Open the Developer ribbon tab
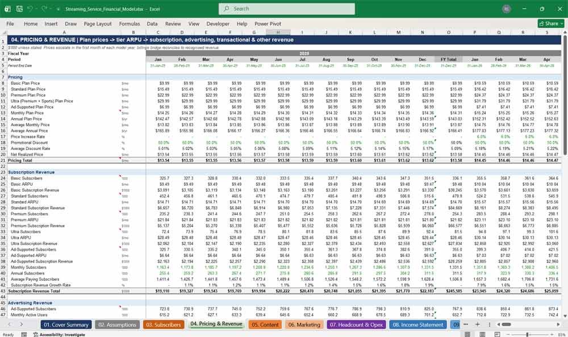Viewport: 568px width, 337px height. [218, 23]
